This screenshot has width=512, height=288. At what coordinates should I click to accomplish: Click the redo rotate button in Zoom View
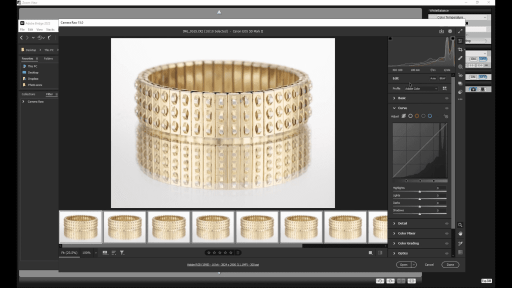click(x=390, y=281)
